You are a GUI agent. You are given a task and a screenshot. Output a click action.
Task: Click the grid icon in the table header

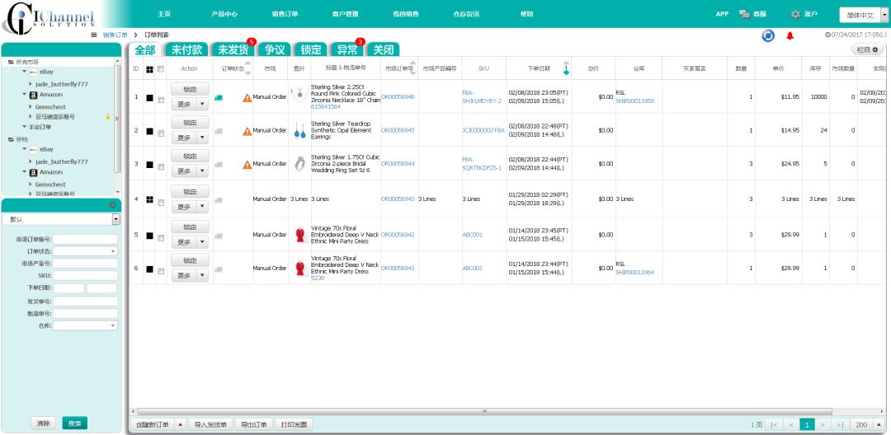(x=149, y=69)
